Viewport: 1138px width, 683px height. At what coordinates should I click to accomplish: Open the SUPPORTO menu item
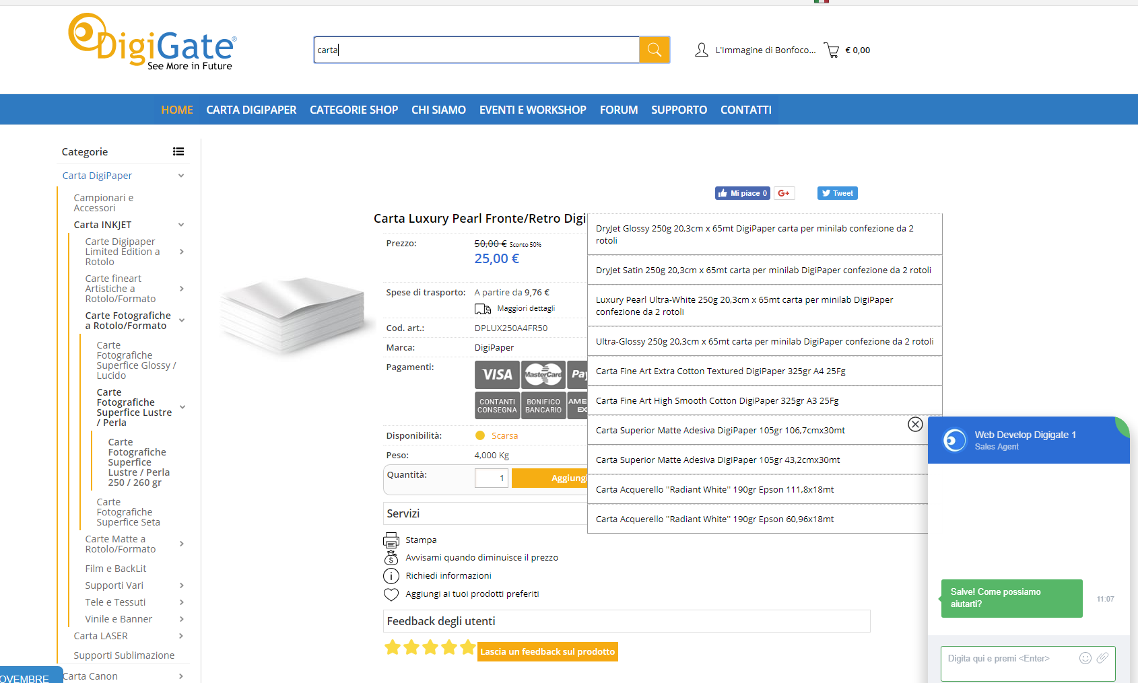point(679,110)
